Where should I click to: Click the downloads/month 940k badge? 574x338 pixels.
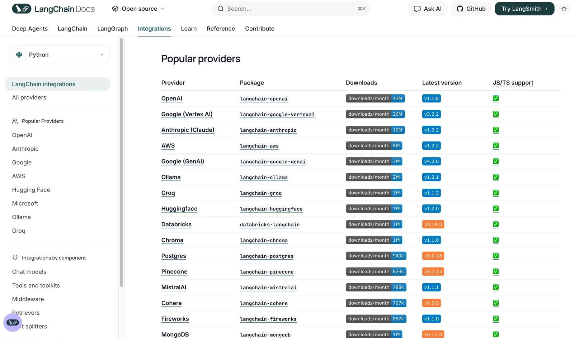point(376,256)
